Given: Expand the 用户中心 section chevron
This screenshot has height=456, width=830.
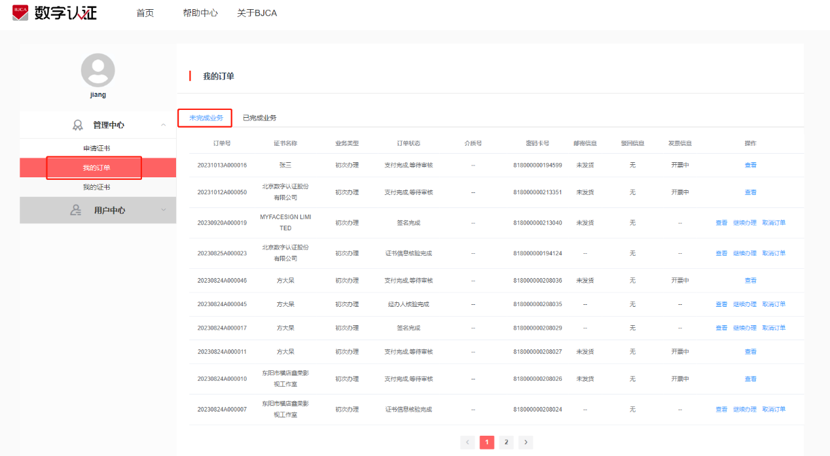Looking at the screenshot, I should 163,210.
